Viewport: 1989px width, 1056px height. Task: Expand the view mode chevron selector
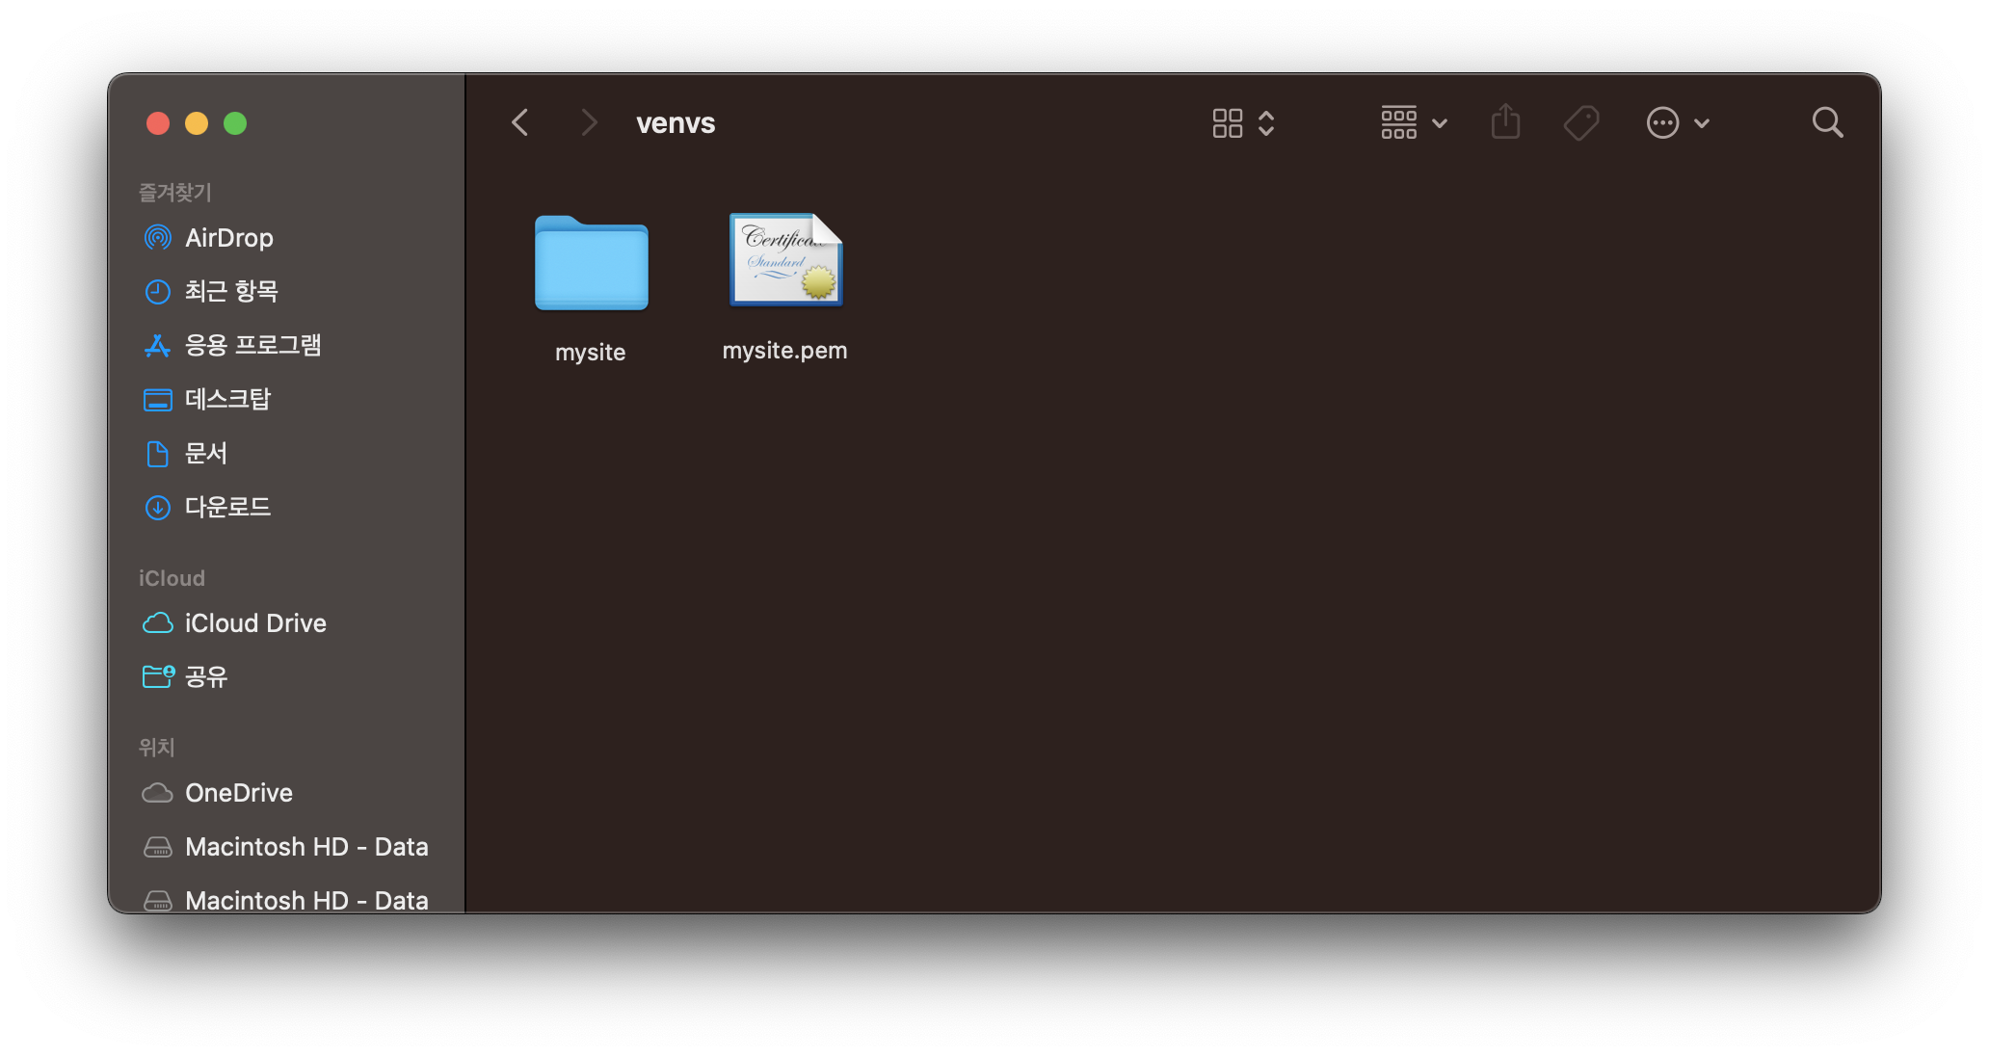1266,122
